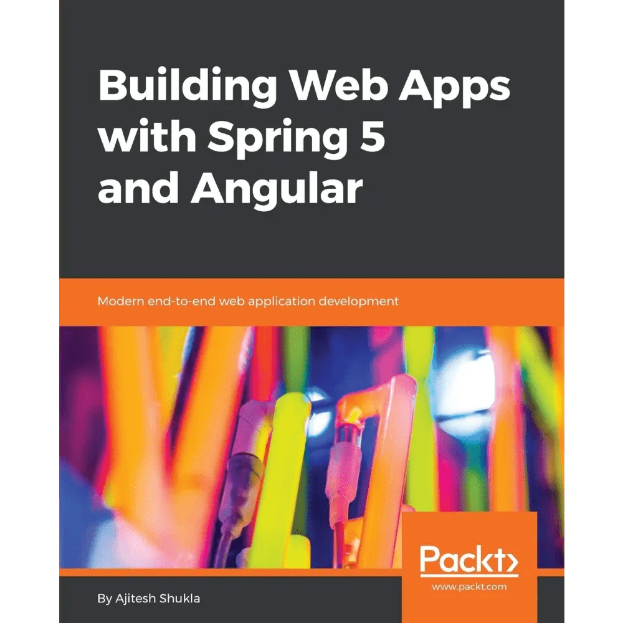Click the subtitle "Modern end-to-end web application development"
The image size is (623, 623).
point(248,302)
